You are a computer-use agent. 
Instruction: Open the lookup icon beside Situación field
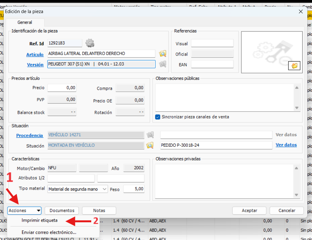tap(150, 145)
